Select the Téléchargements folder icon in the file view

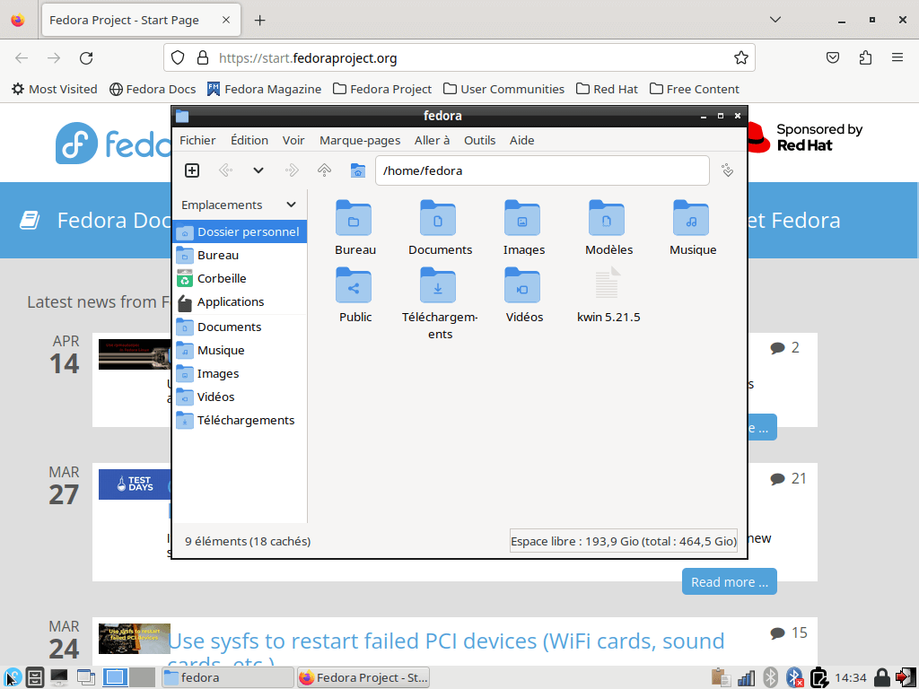click(438, 285)
